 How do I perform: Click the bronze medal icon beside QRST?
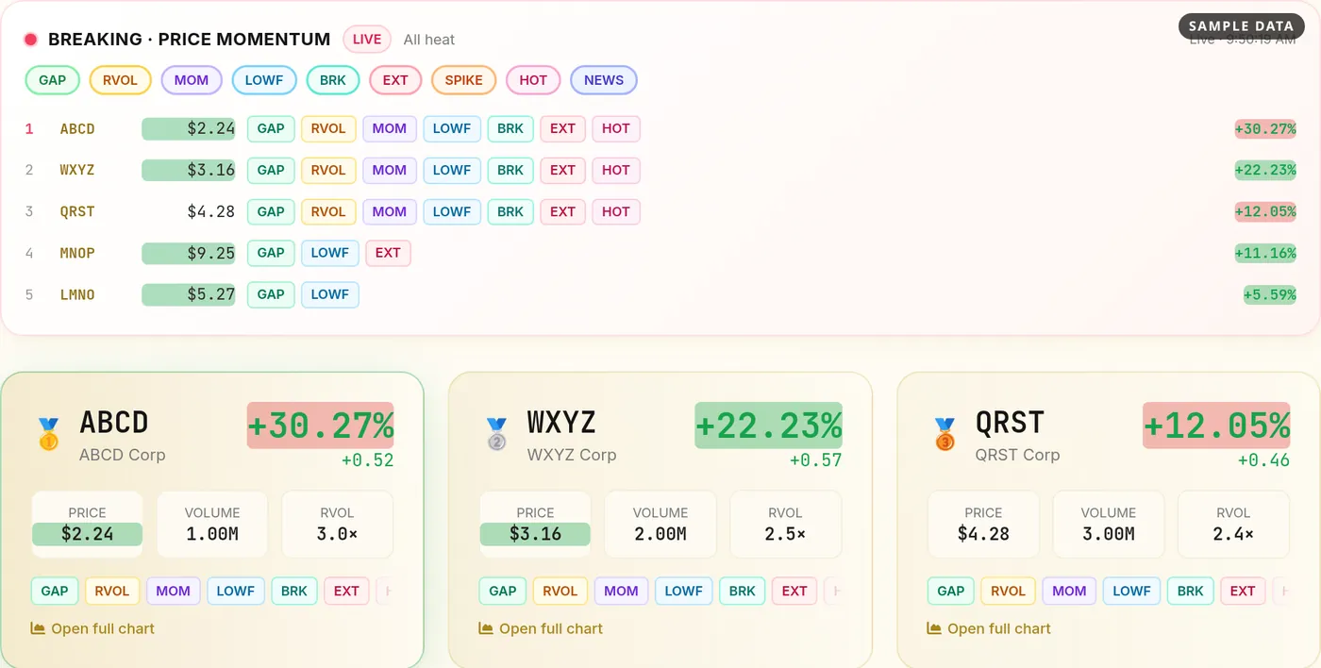[945, 435]
